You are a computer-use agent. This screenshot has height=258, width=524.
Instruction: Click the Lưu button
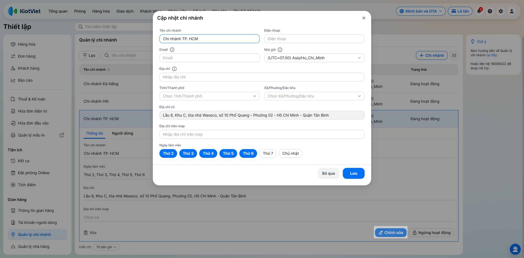353,173
